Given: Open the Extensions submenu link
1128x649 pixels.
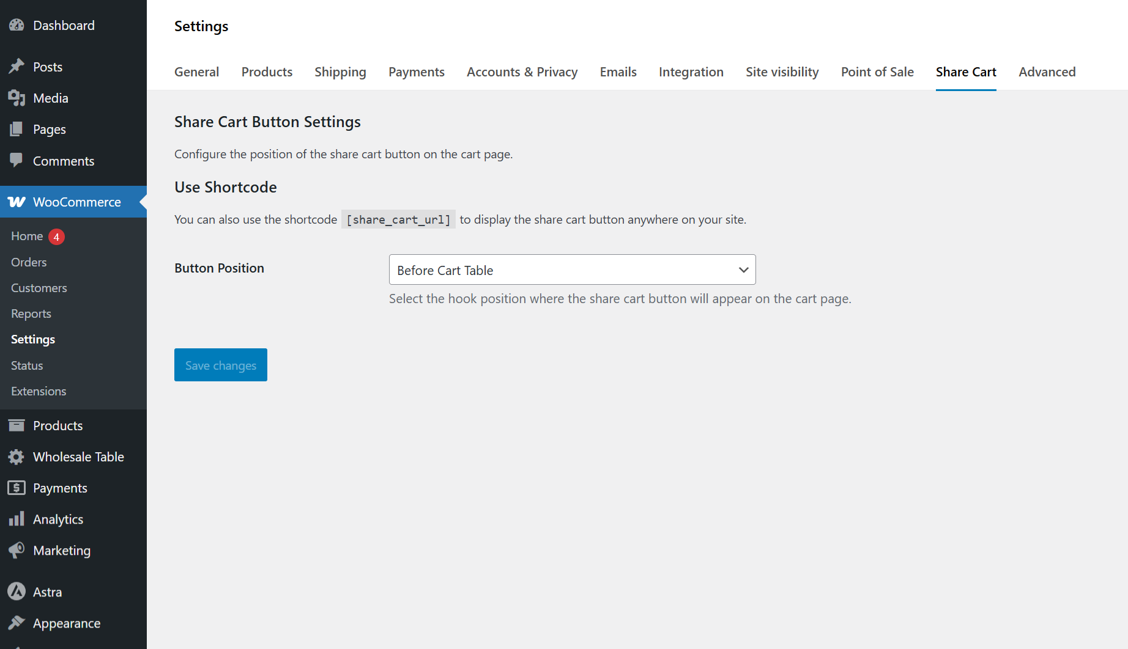Looking at the screenshot, I should (x=39, y=391).
